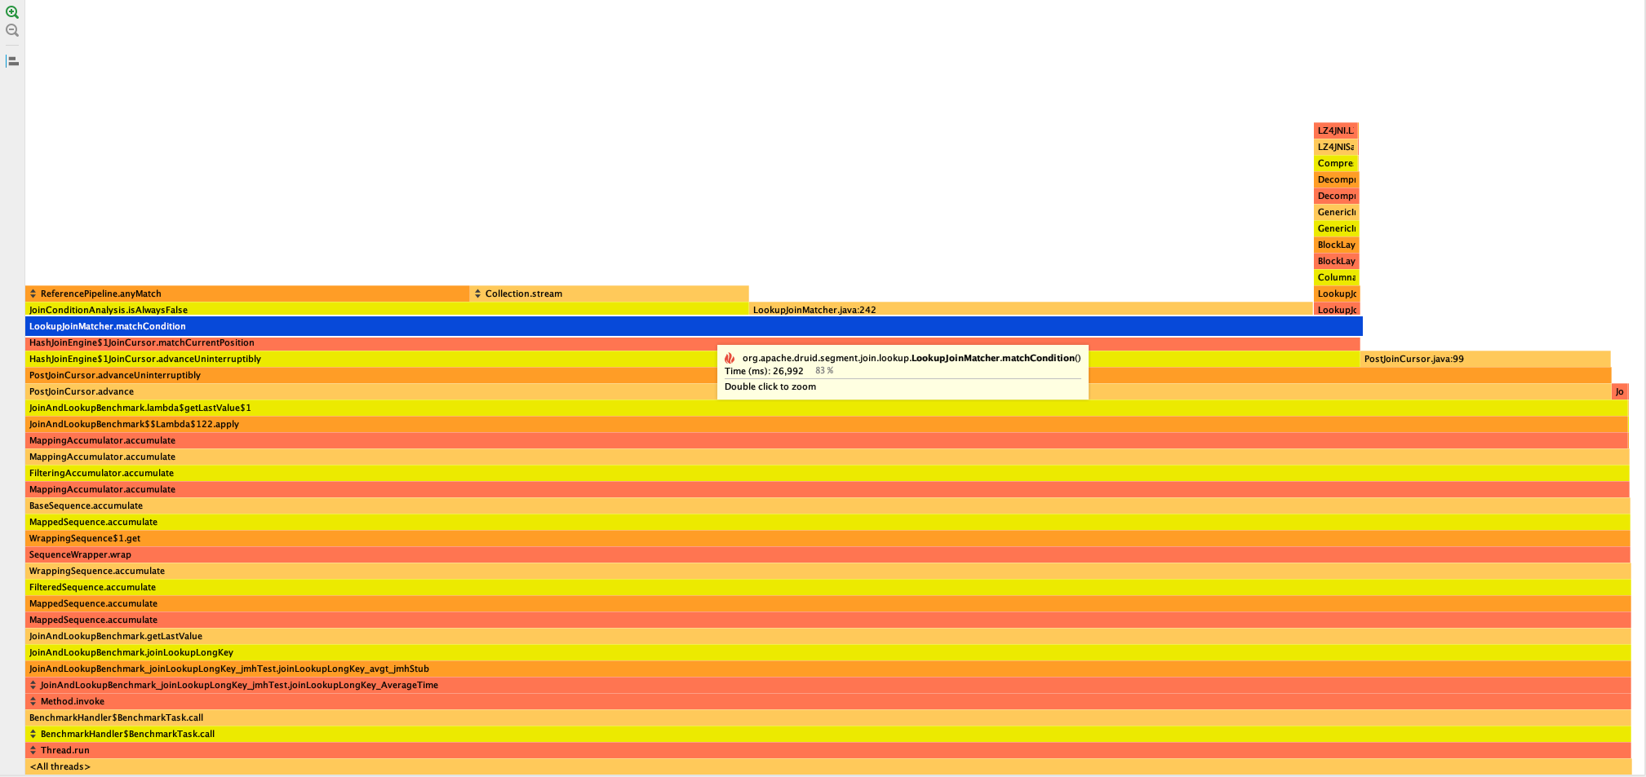The image size is (1646, 777).
Task: Select the PostJoinCursor.advance frame
Action: (x=819, y=391)
